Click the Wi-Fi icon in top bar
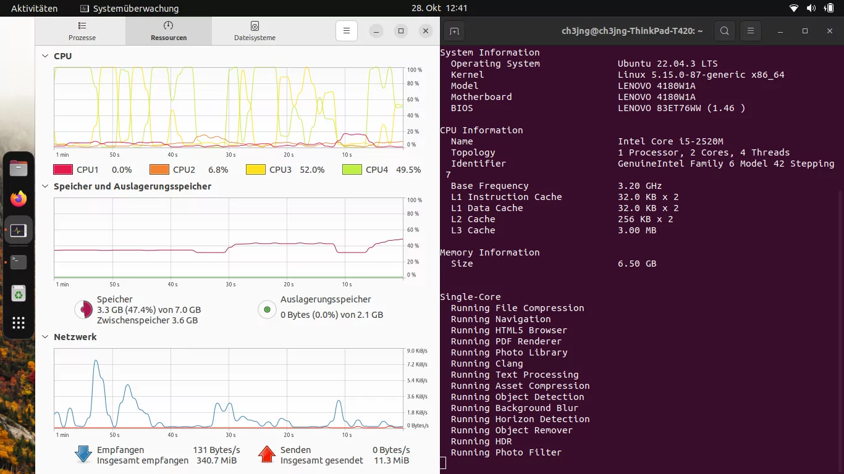Screen dimensions: 844x474 [794, 9]
